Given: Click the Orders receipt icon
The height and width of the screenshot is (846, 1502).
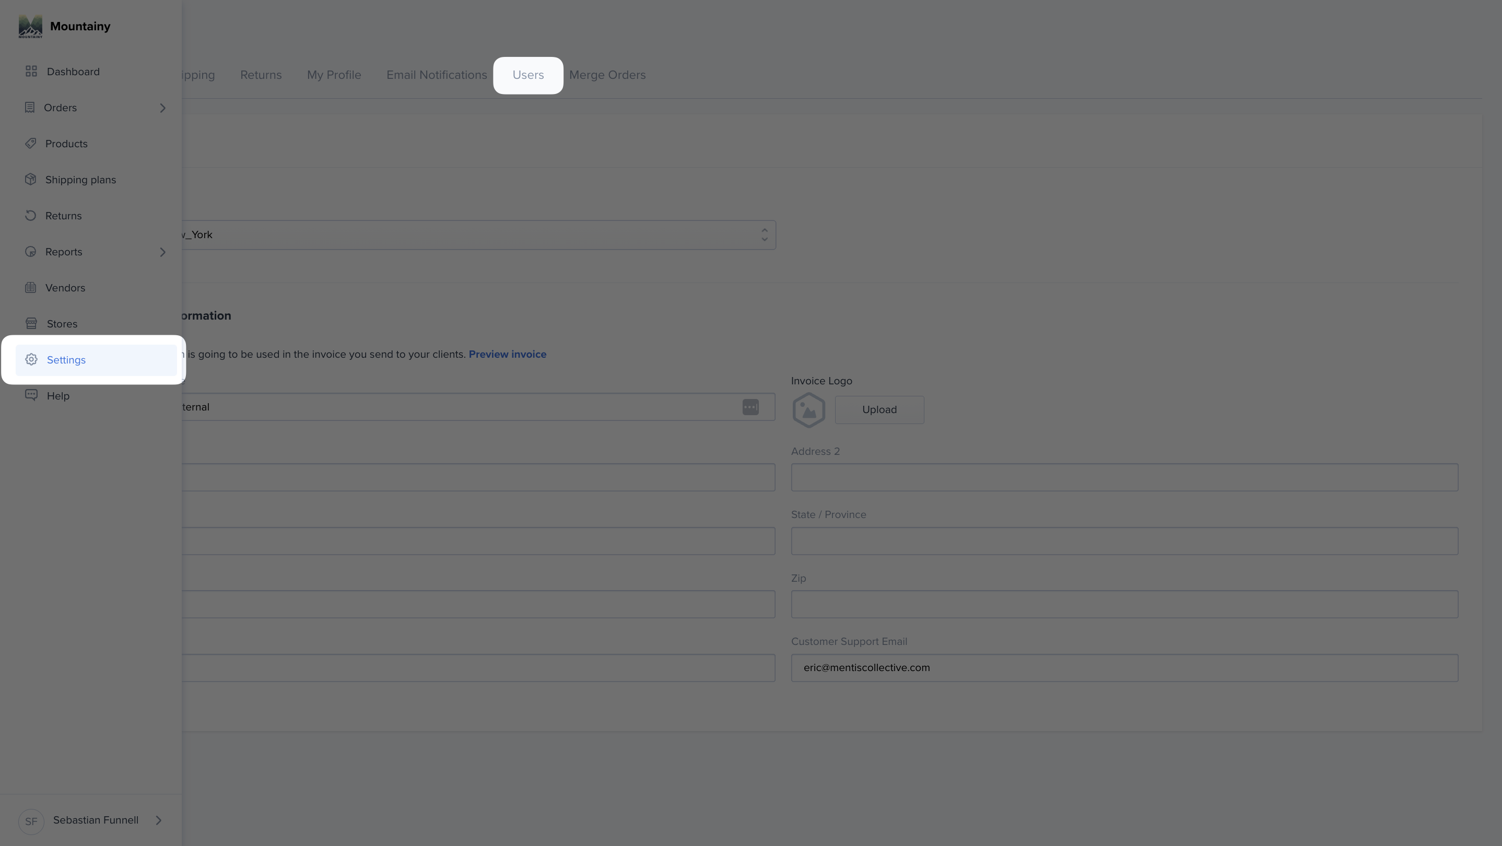Looking at the screenshot, I should point(30,107).
